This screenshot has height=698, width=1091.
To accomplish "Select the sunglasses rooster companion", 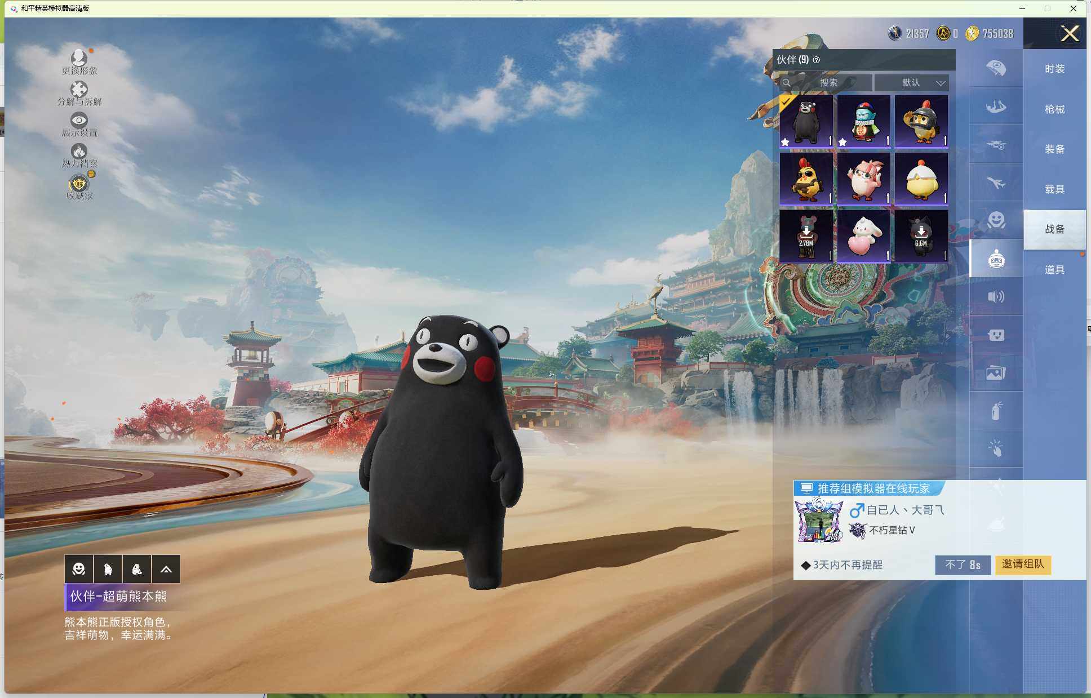I will coord(806,179).
